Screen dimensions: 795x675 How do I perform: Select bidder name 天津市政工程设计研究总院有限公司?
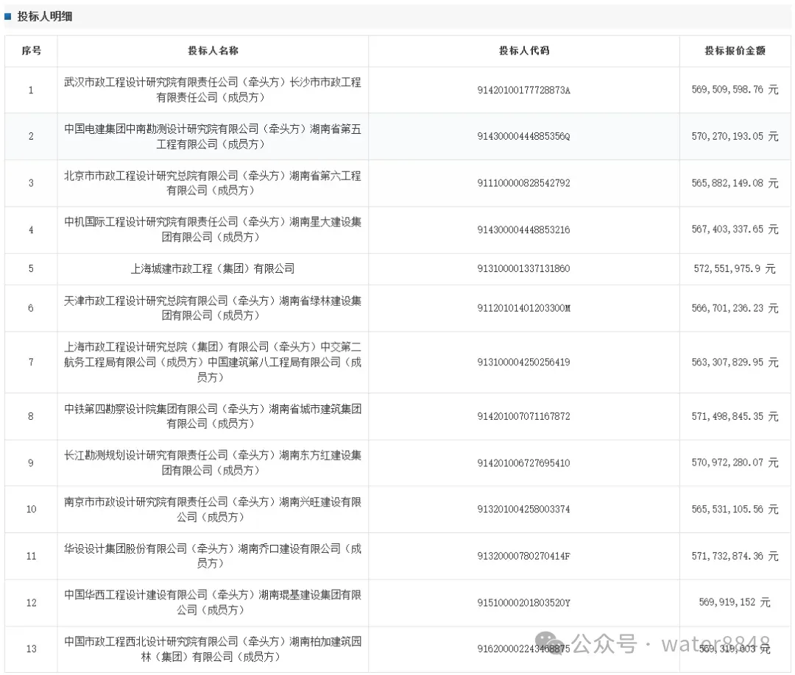point(146,301)
